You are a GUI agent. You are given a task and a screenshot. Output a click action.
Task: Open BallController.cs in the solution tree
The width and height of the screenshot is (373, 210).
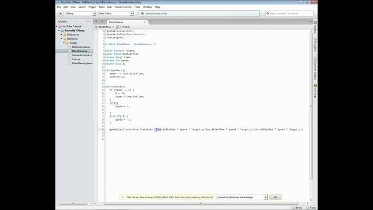(x=81, y=47)
